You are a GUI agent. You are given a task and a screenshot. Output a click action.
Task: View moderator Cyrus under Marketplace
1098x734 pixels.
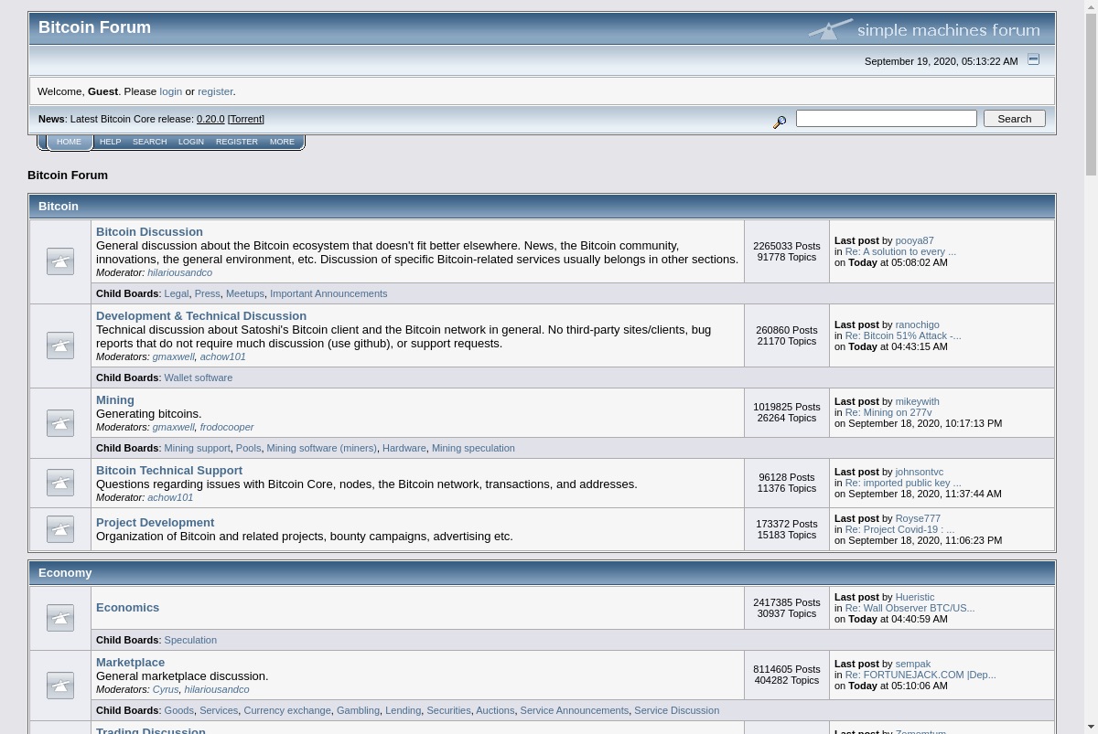click(x=166, y=690)
